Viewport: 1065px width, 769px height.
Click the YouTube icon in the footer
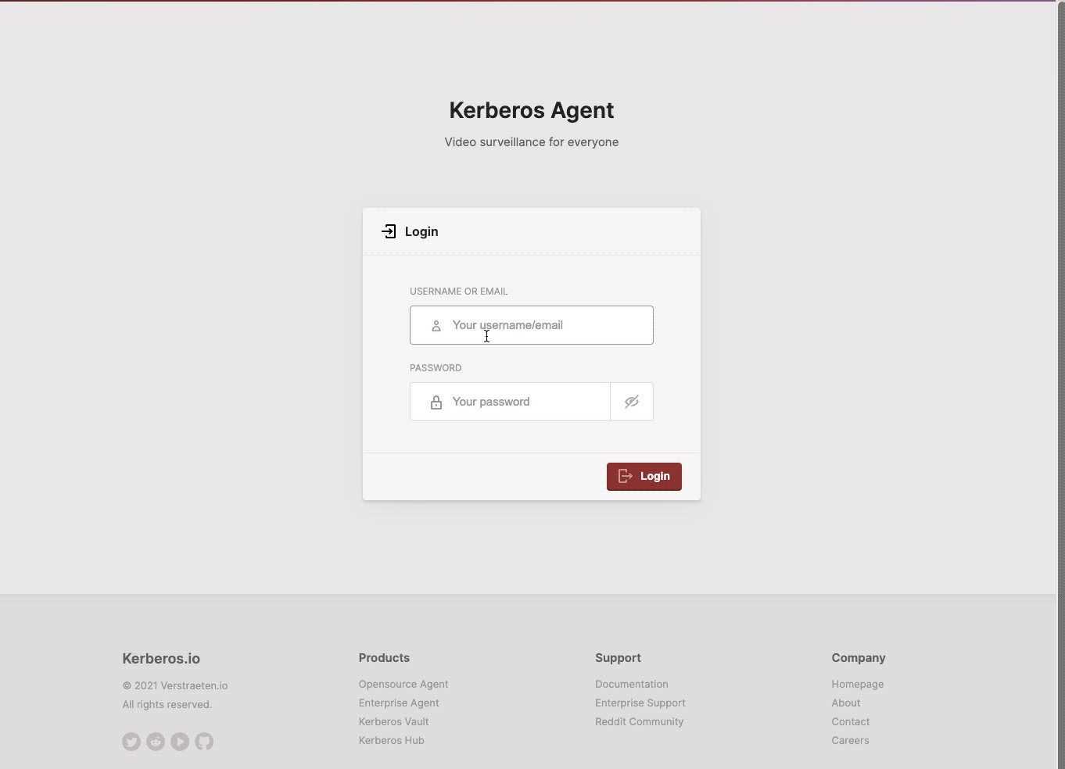179,741
